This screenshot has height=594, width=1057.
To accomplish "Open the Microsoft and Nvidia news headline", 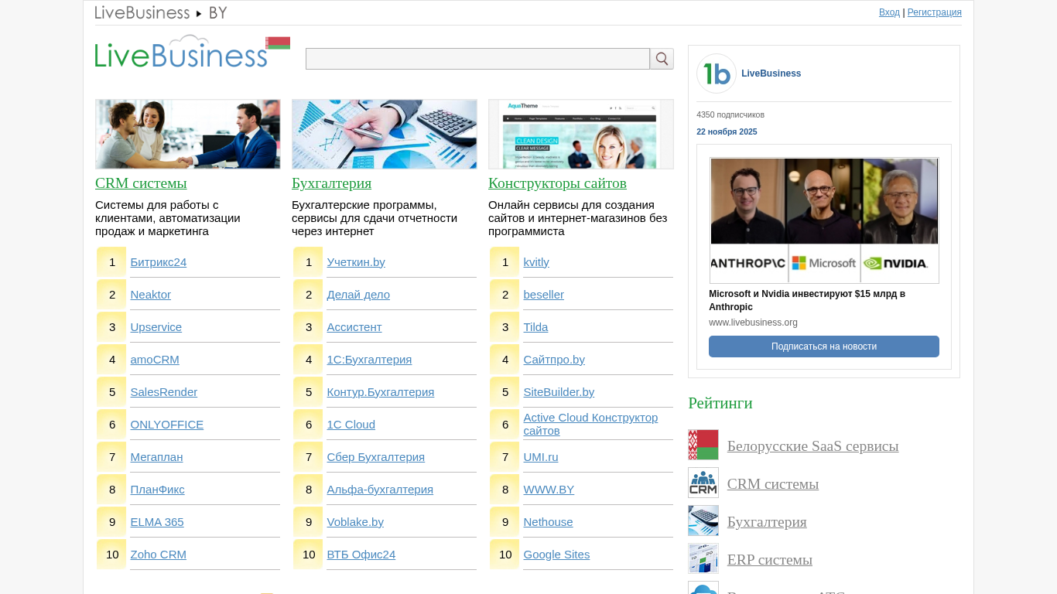I will point(807,300).
